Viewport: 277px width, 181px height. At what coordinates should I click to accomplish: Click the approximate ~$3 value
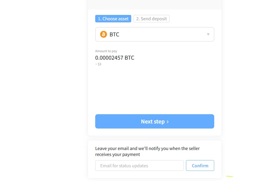coord(98,64)
